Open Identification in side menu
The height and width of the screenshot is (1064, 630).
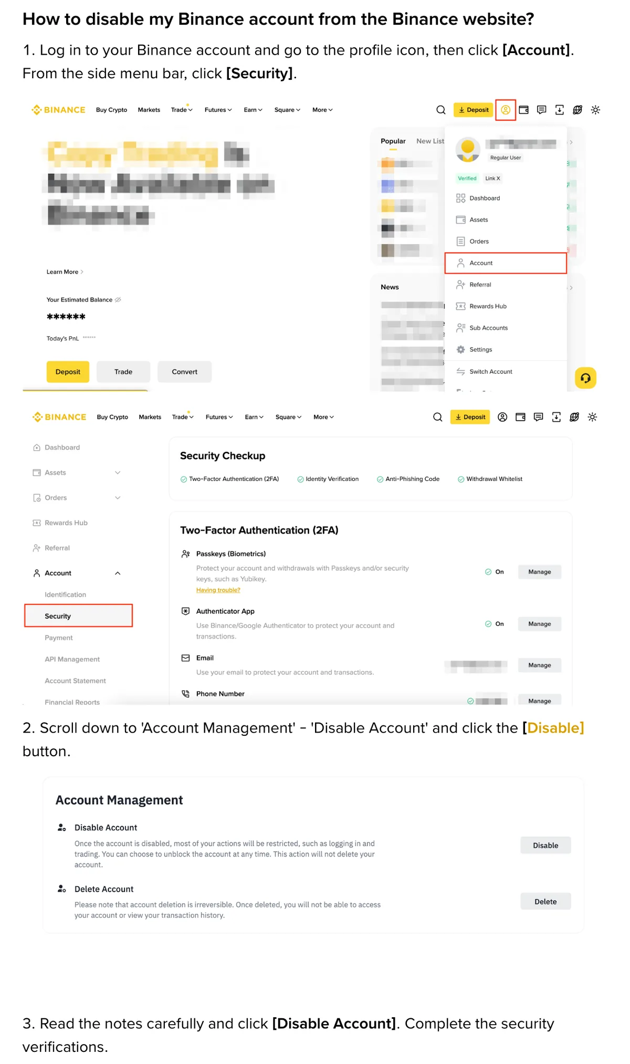(x=66, y=594)
